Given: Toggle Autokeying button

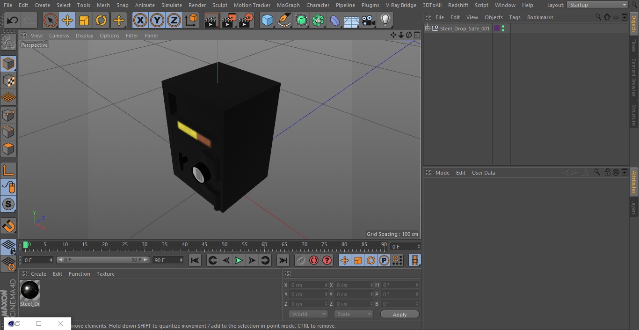Looking at the screenshot, I should point(314,260).
